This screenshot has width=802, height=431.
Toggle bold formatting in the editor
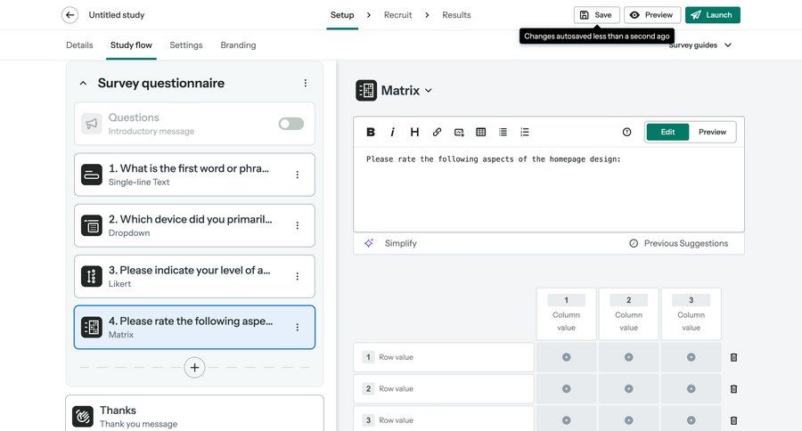pos(371,132)
